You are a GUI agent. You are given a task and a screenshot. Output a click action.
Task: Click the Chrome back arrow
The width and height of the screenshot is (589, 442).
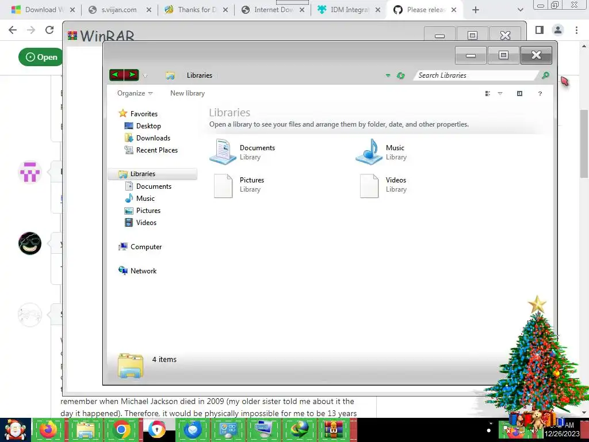click(x=13, y=30)
